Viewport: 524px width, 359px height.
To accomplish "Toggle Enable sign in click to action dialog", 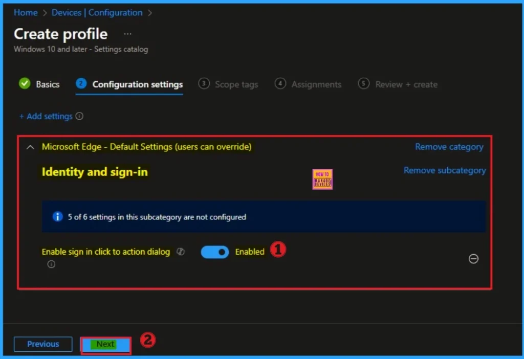I will coord(215,252).
